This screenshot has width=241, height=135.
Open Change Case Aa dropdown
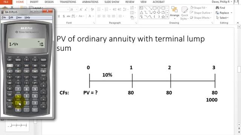coord(81,16)
